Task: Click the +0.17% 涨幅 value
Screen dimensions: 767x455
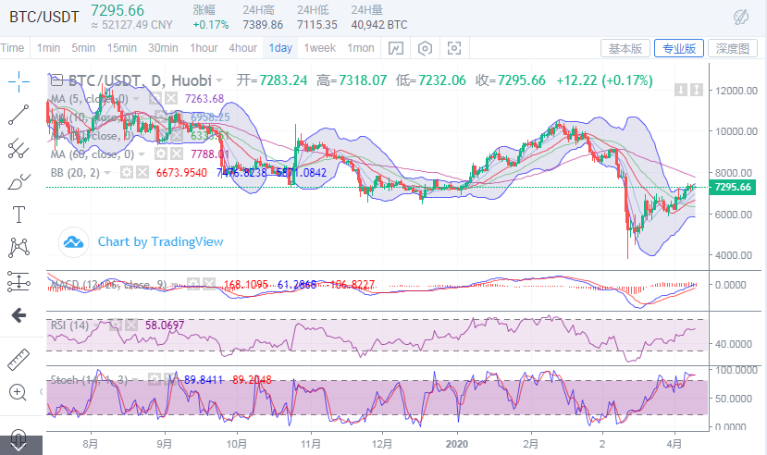Action: (x=211, y=25)
